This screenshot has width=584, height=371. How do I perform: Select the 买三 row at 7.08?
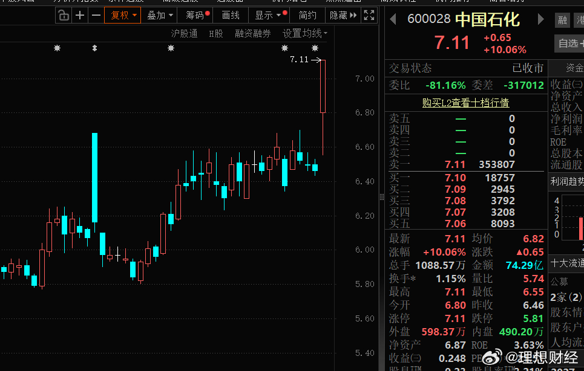click(465, 201)
